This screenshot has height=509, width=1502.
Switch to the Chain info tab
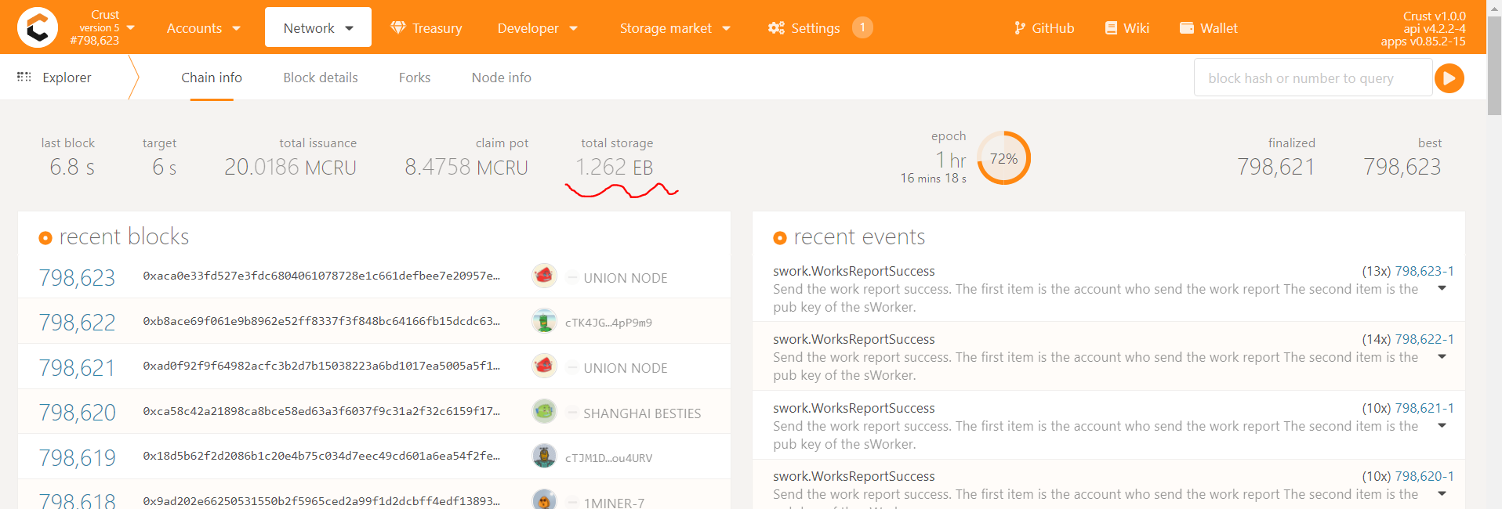click(212, 78)
